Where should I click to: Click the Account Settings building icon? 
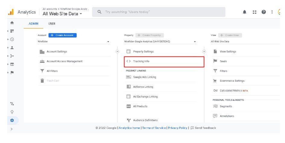pos(42,52)
